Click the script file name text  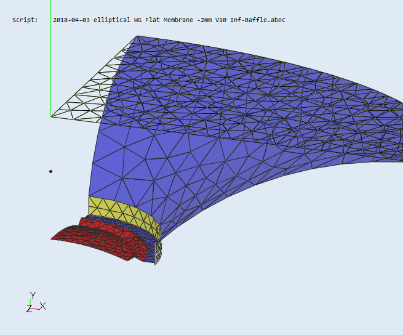[x=169, y=20]
